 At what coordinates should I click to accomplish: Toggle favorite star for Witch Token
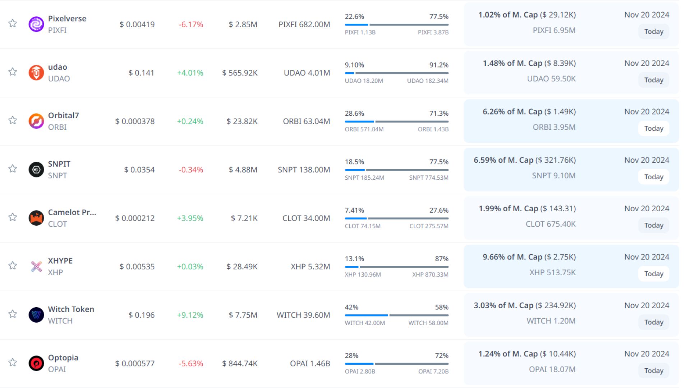[x=13, y=314]
